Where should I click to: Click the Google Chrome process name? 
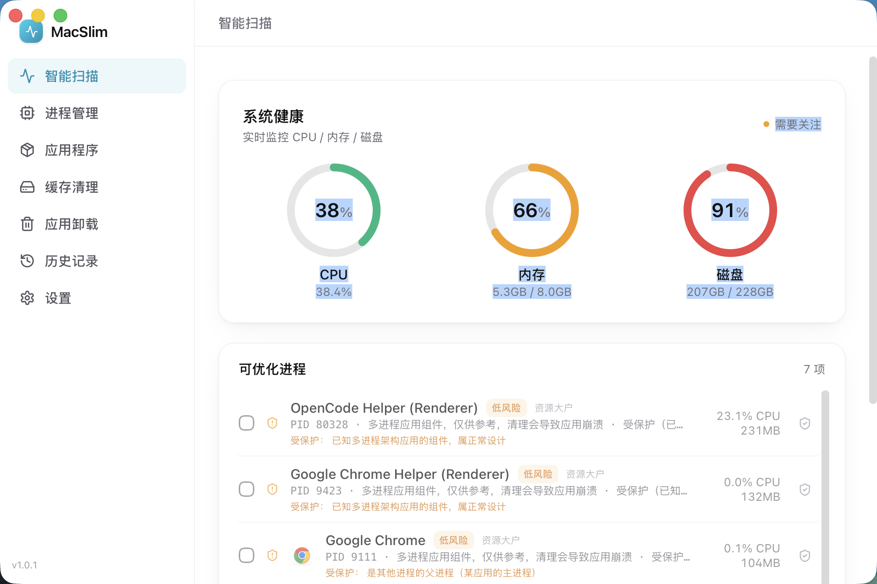[x=375, y=540]
